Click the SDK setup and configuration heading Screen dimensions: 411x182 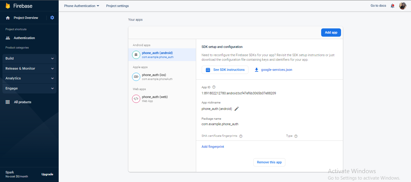222,47
